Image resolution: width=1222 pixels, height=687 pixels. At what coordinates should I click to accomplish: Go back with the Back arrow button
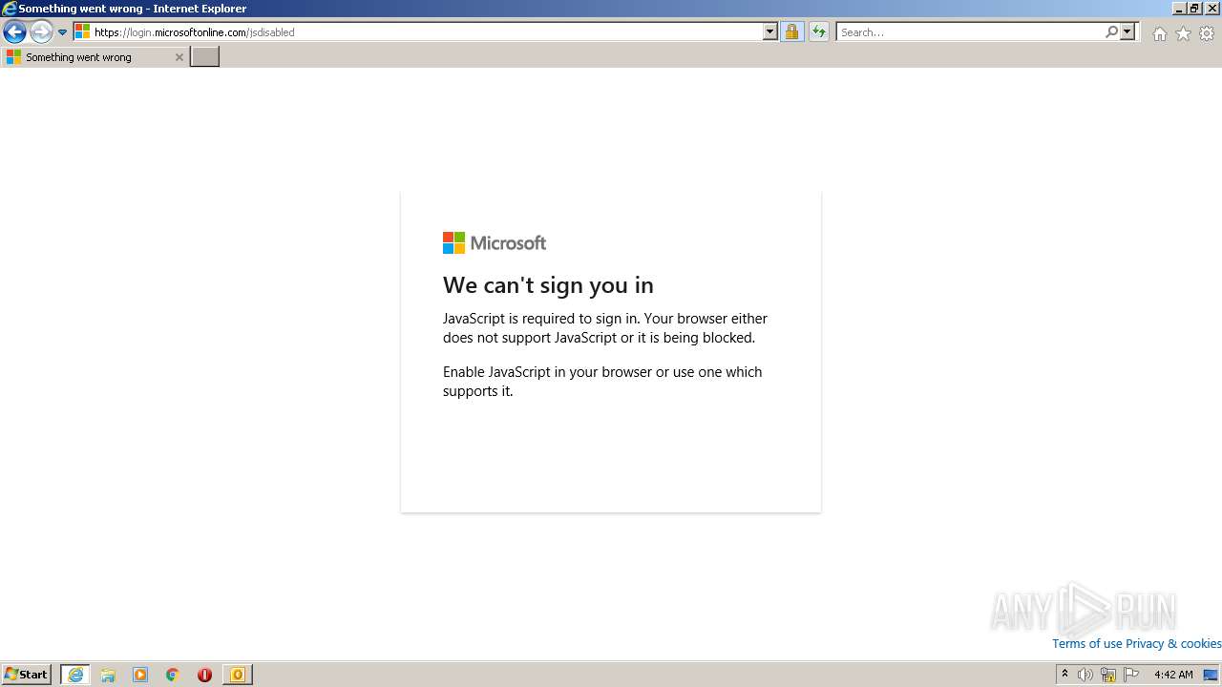pyautogui.click(x=14, y=32)
